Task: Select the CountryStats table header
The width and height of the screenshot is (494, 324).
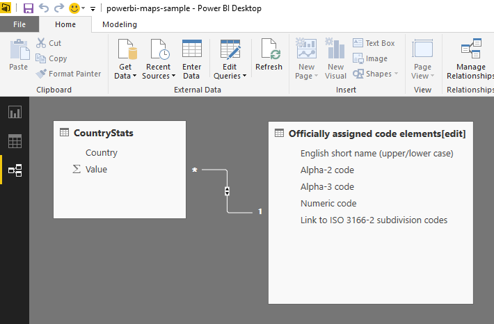Action: click(x=104, y=133)
